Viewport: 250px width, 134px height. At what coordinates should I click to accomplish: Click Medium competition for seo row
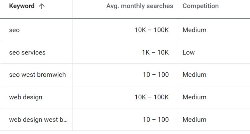coord(194,30)
